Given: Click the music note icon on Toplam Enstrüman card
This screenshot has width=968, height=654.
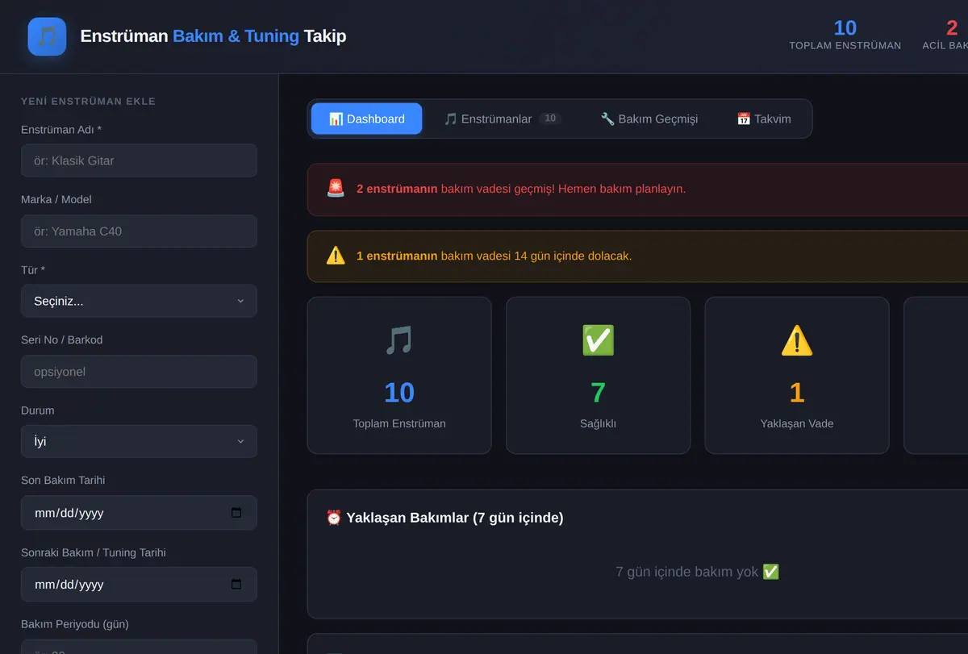Looking at the screenshot, I should click(399, 340).
